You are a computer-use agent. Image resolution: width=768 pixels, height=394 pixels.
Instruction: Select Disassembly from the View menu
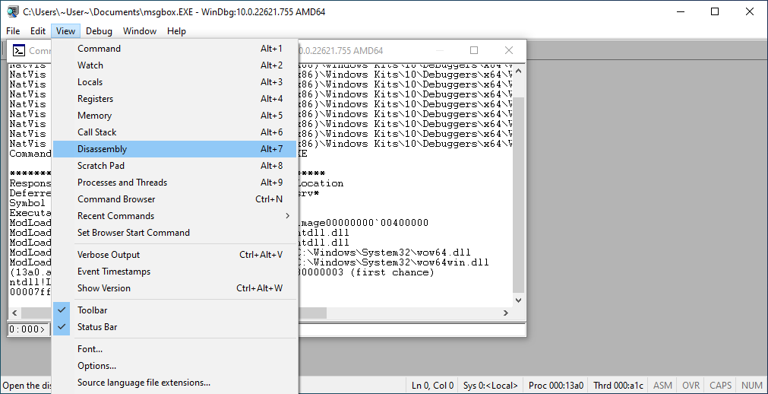(102, 149)
